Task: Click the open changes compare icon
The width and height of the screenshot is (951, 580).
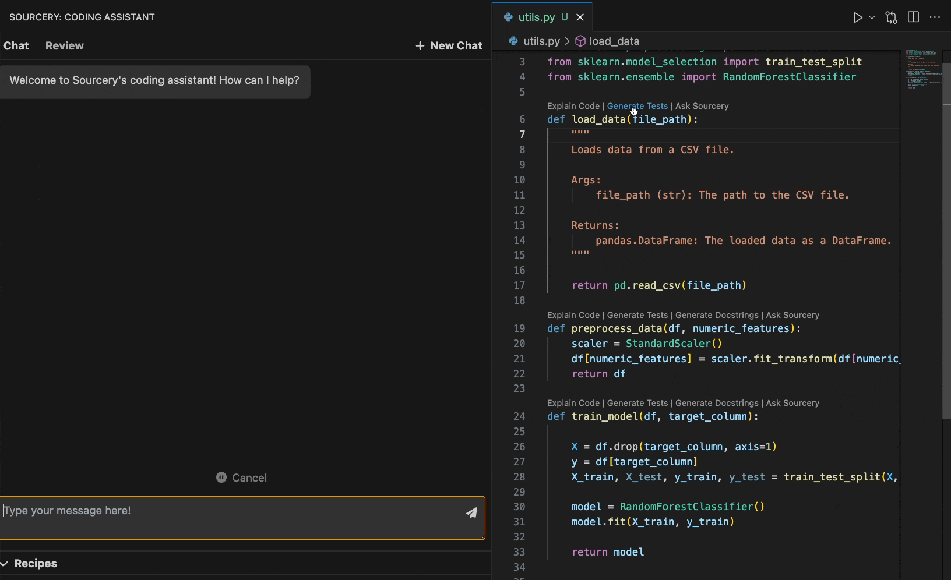Action: coord(891,17)
